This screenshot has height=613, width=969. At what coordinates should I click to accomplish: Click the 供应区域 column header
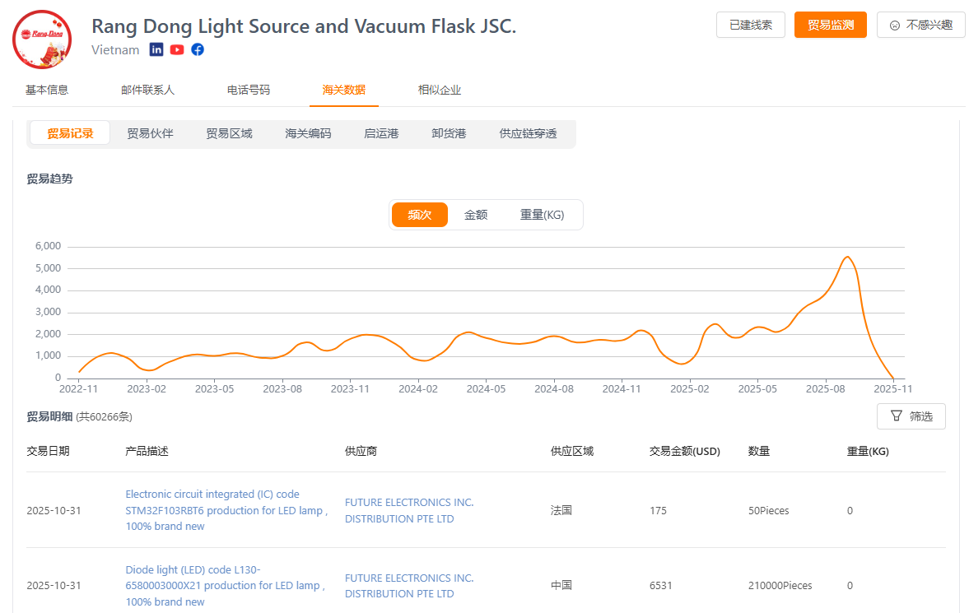click(572, 451)
